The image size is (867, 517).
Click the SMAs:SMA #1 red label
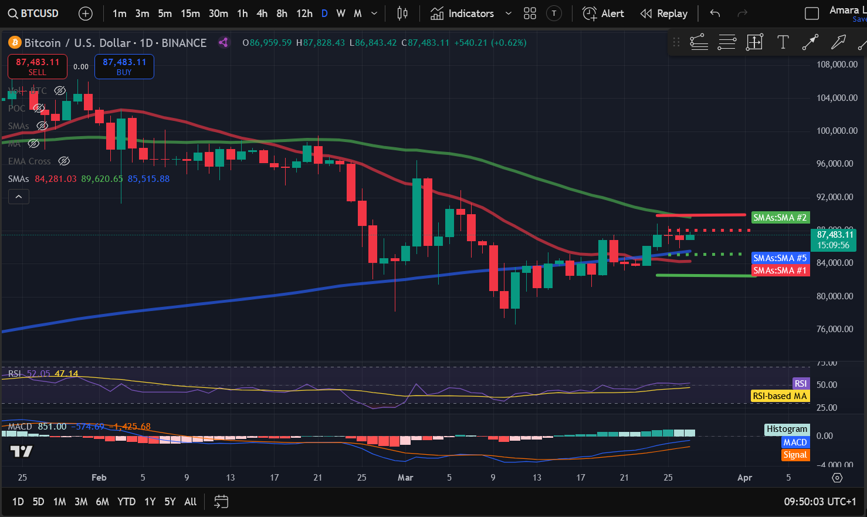click(780, 271)
